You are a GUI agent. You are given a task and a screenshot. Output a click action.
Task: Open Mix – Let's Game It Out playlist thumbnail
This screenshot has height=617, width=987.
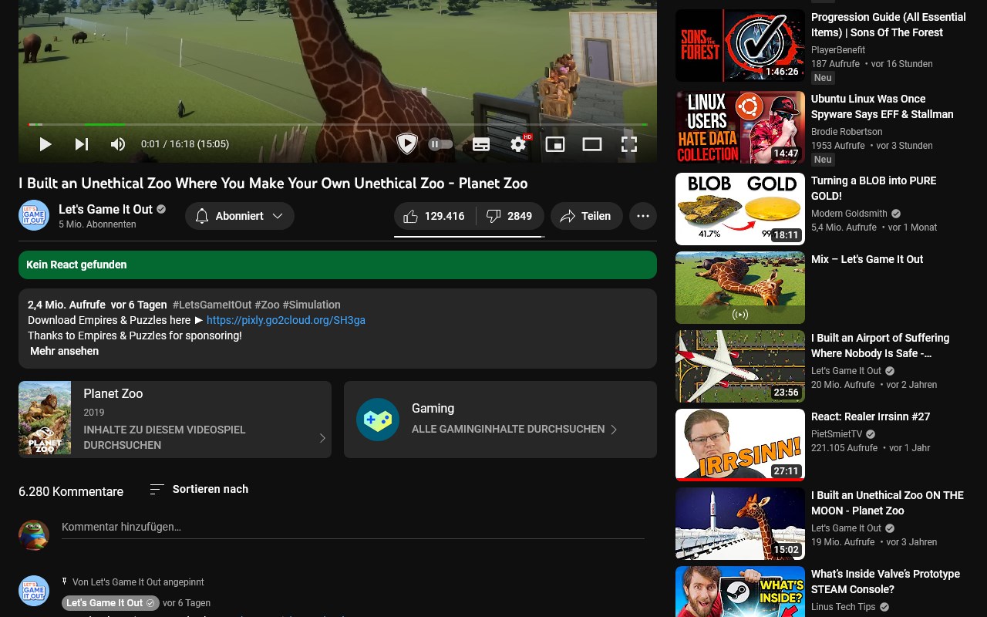(740, 288)
